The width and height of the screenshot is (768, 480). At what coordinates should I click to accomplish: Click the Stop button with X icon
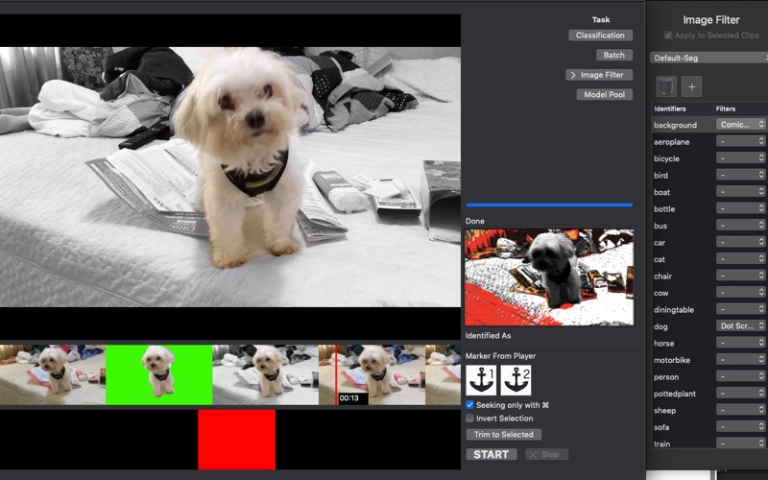coord(546,454)
